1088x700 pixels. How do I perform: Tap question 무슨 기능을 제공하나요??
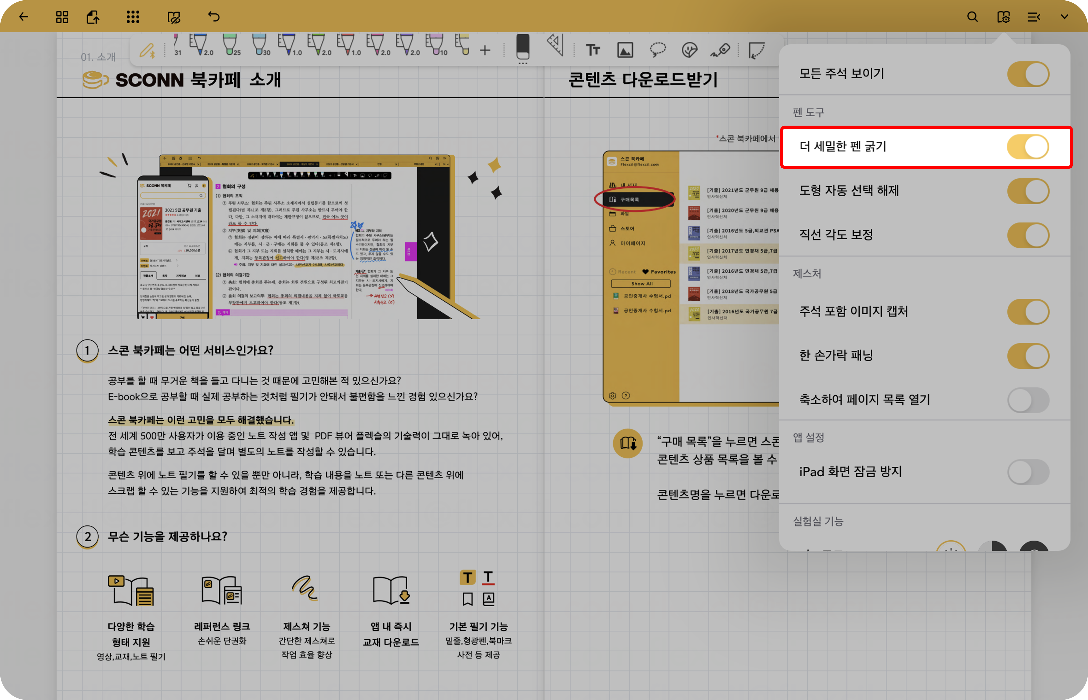[x=167, y=537]
